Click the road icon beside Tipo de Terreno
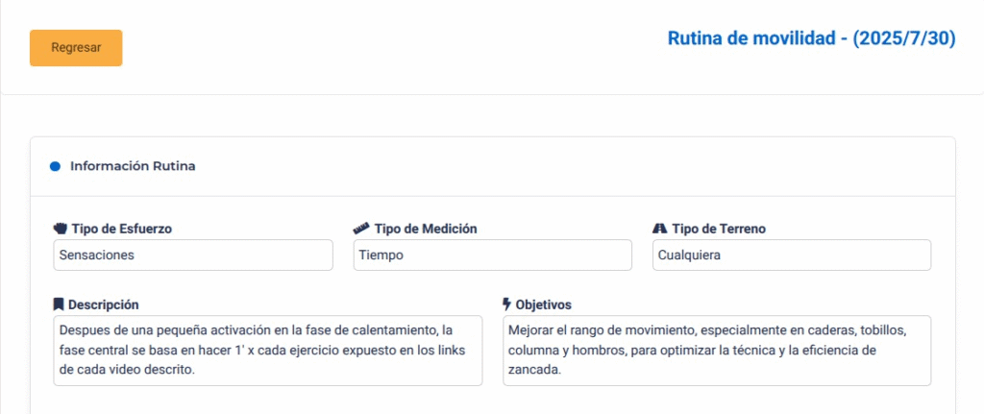This screenshot has height=414, width=984. pyautogui.click(x=659, y=229)
